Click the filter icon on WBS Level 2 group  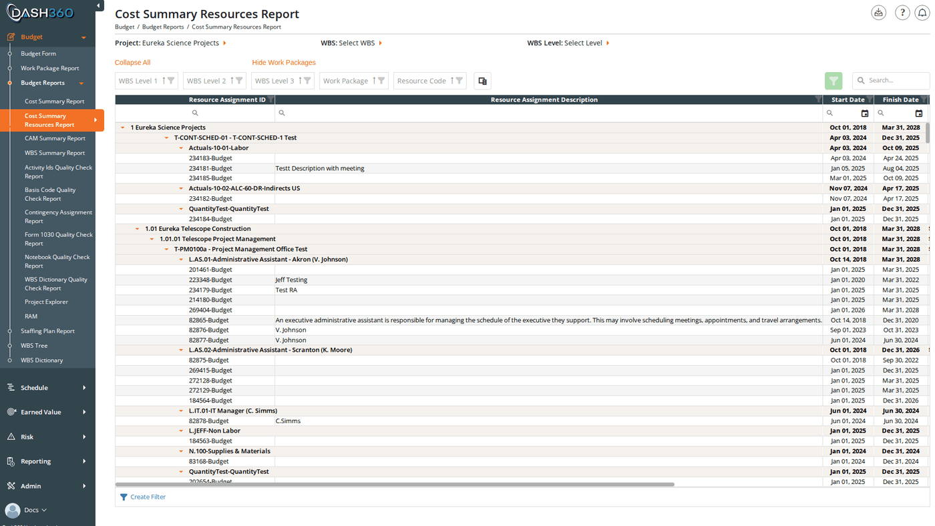tap(240, 81)
